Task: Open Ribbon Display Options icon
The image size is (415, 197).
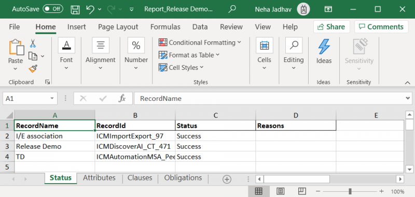Action: point(328,9)
